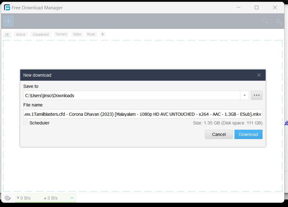Click the upload speed 0 B/s indicator
The width and height of the screenshot is (288, 207).
click(50, 198)
